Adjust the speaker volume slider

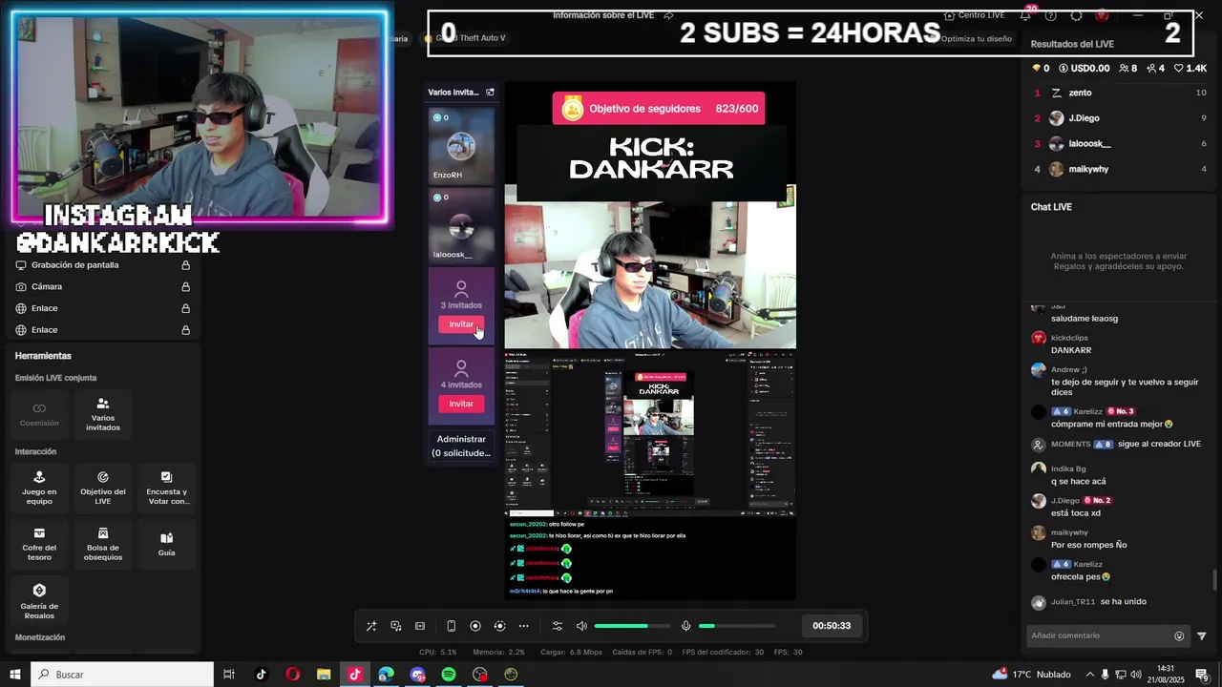(632, 626)
